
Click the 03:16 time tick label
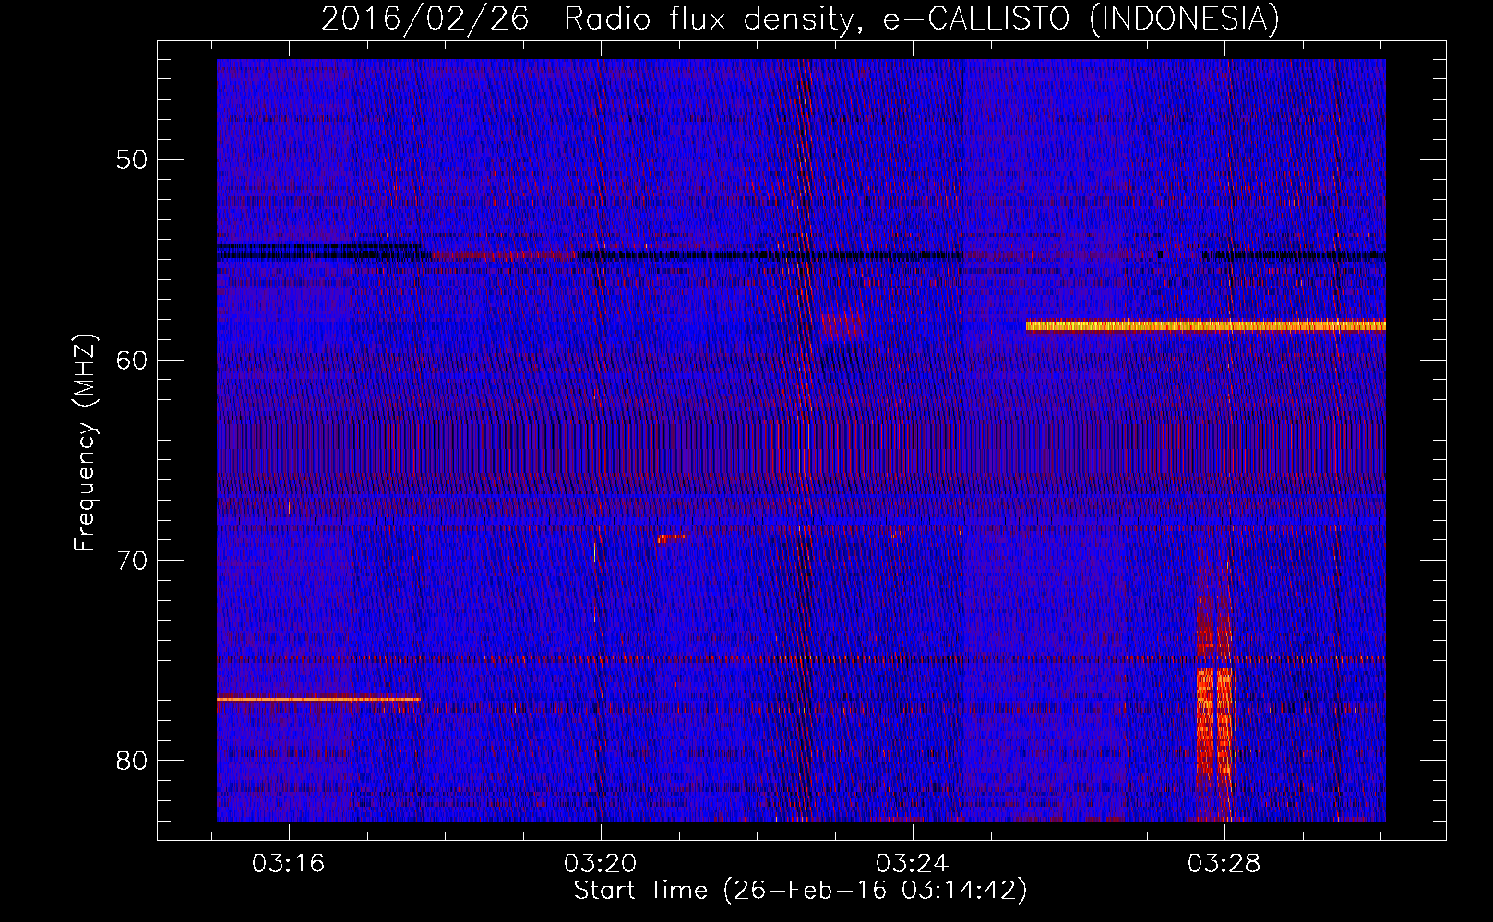tap(289, 864)
